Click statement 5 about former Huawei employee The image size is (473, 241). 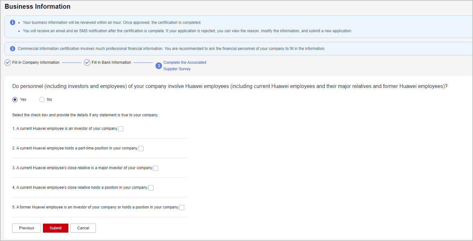point(96,207)
